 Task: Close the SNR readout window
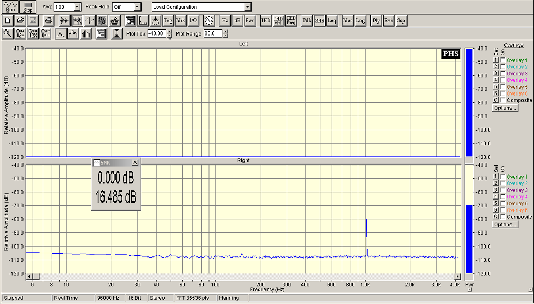pos(135,163)
